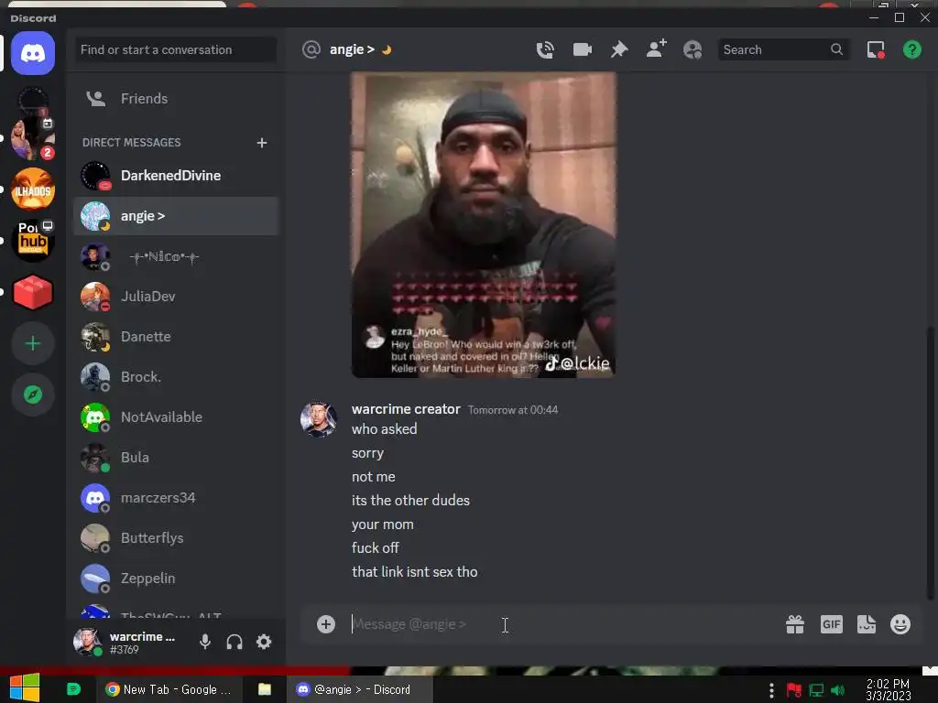Open DarkenedDivine direct message
Screen dimensions: 938x703
click(175, 176)
